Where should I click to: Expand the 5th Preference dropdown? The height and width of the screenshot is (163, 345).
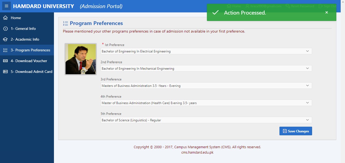206,120
